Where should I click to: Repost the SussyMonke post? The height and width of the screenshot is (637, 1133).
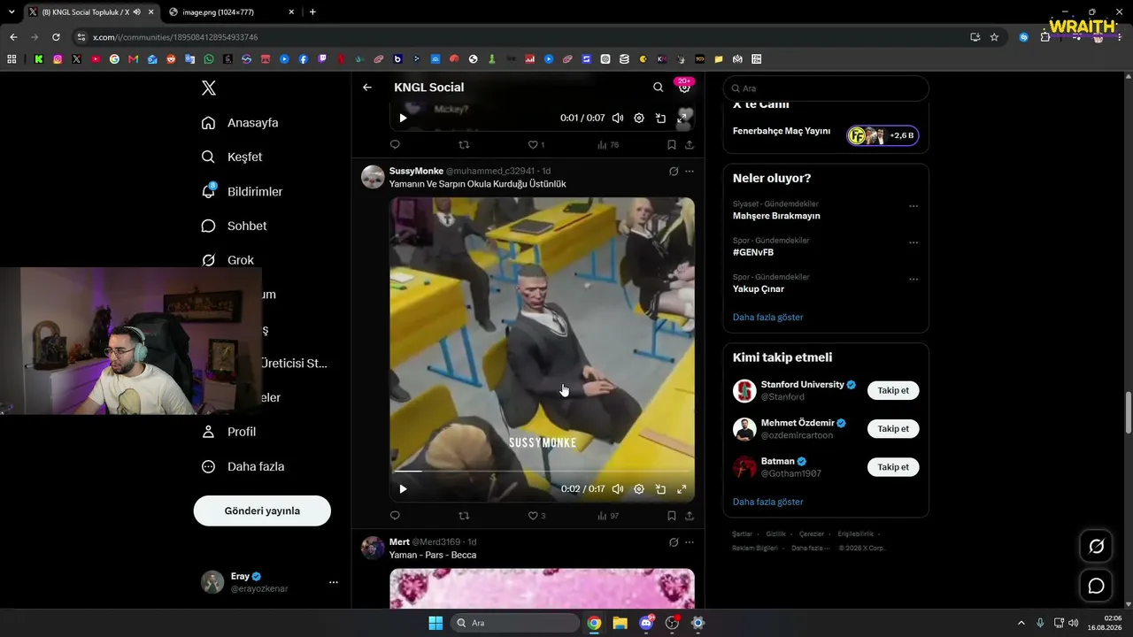[x=464, y=516]
